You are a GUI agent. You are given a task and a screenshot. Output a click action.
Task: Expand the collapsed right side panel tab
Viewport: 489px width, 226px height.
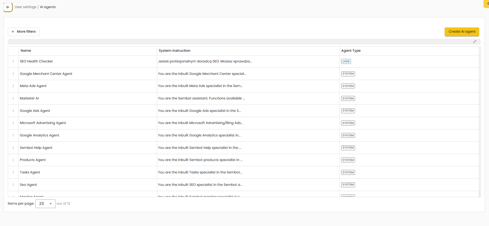(x=487, y=4)
